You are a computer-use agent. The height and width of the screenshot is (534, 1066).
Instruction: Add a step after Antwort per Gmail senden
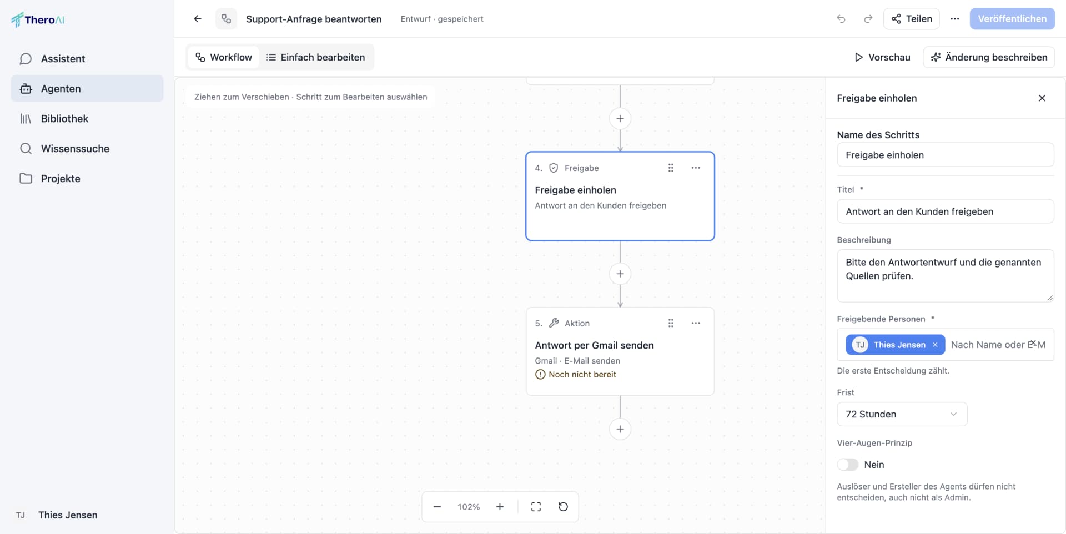pos(620,429)
